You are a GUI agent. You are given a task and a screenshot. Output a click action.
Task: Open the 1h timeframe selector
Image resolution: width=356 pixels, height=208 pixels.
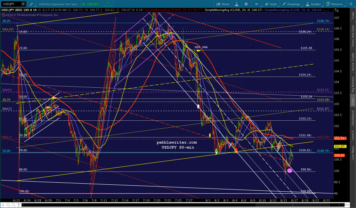pos(256,4)
